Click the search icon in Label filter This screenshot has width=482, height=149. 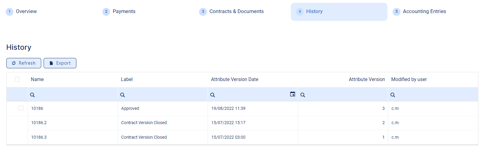click(x=122, y=95)
